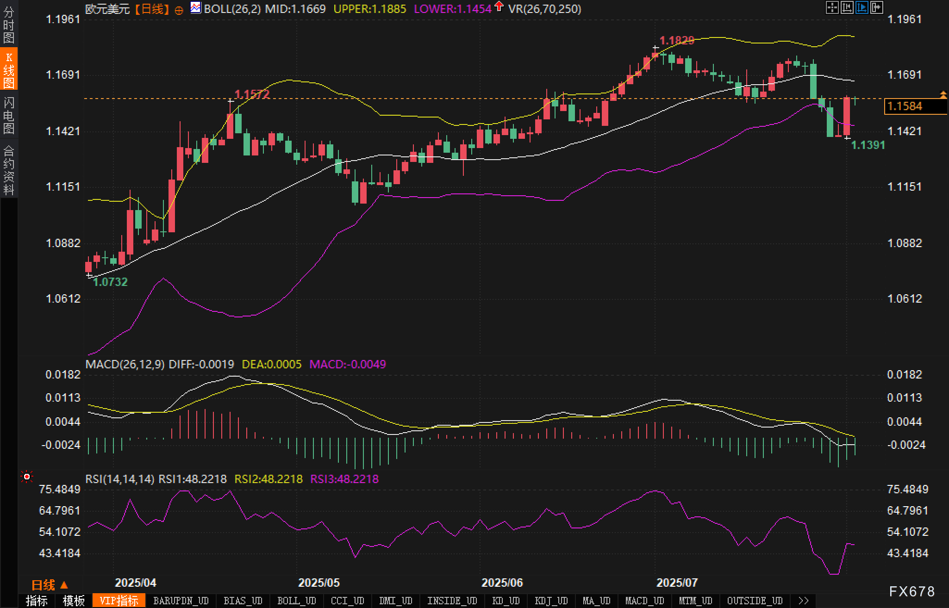
Task: Expand more indicators with the >> arrow
Action: (x=804, y=601)
